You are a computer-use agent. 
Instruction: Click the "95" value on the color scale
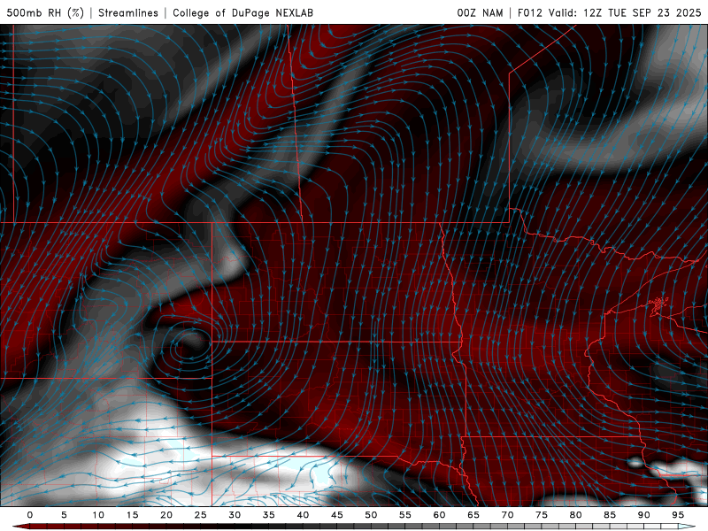[678, 515]
